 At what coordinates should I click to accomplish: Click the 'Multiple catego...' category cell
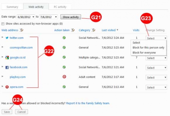pyautogui.click(x=89, y=57)
